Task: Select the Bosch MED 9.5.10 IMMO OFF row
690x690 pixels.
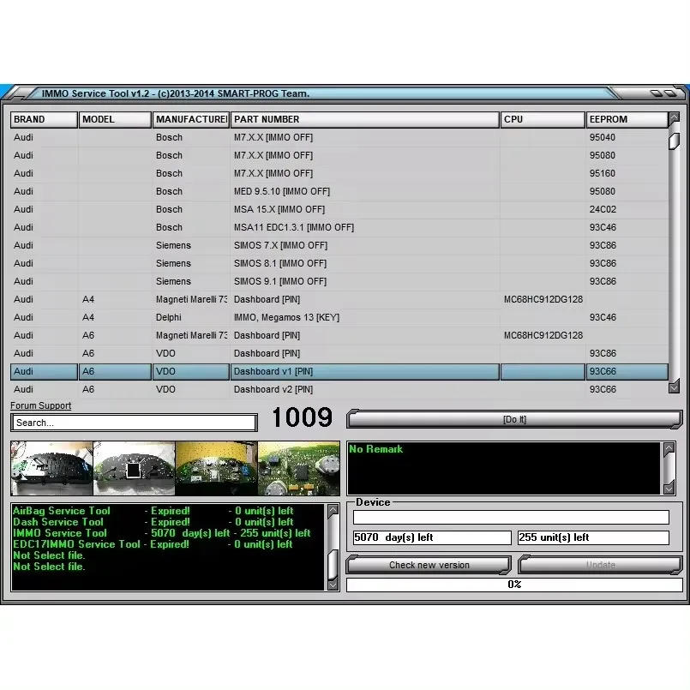Action: (343, 191)
